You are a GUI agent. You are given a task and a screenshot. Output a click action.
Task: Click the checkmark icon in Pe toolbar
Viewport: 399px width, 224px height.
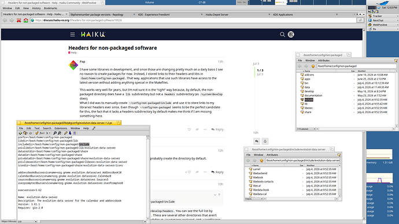[36, 133]
